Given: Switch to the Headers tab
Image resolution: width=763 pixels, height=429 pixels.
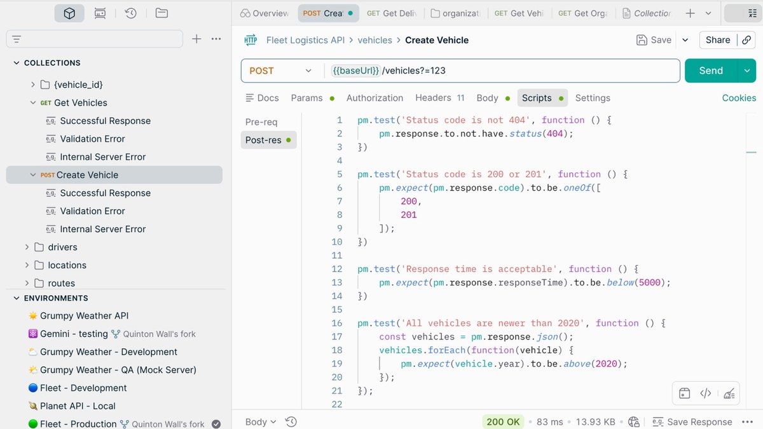Looking at the screenshot, I should [x=440, y=98].
